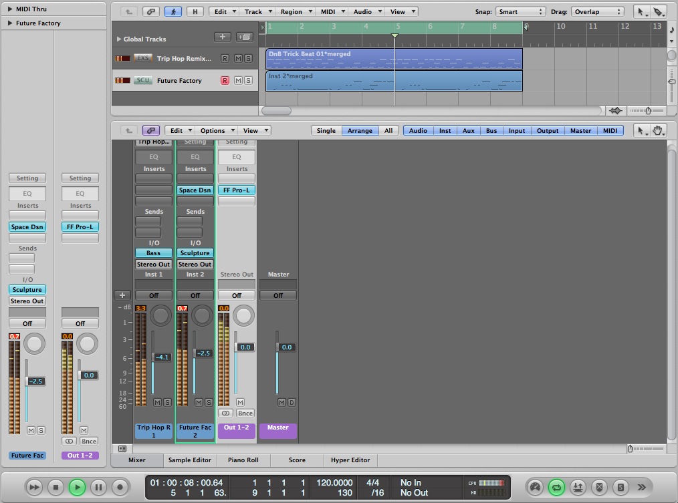This screenshot has height=503, width=678.
Task: Expand the Global Tracks disclosure triangle
Action: (x=119, y=39)
